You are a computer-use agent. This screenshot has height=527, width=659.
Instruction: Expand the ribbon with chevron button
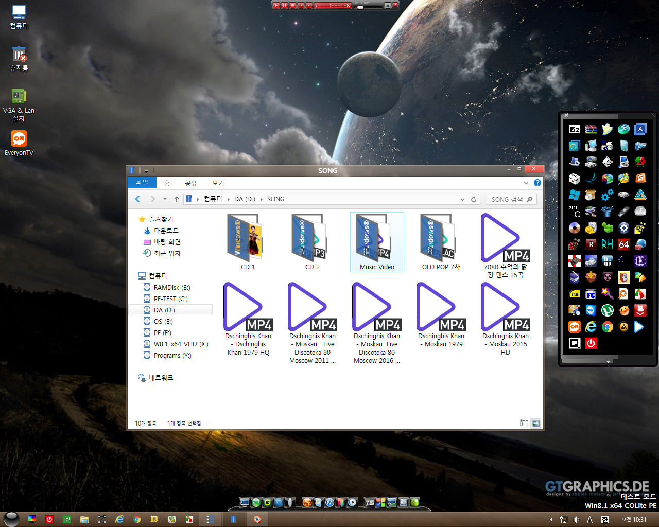(526, 183)
